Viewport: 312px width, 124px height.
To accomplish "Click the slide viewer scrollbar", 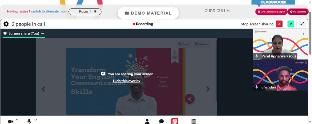I will [216, 70].
